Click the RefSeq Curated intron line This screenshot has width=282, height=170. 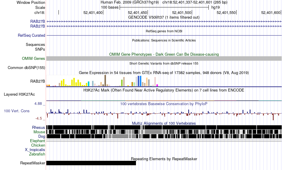coord(164,35)
